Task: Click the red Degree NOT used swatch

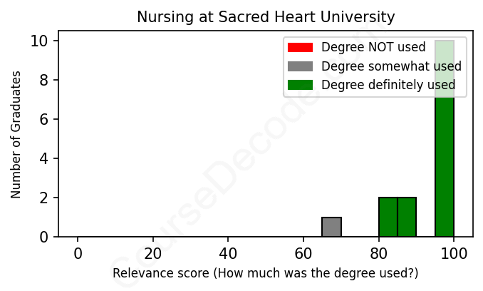Action: (x=300, y=48)
